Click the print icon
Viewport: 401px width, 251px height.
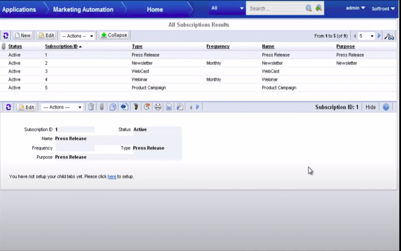[x=158, y=107]
